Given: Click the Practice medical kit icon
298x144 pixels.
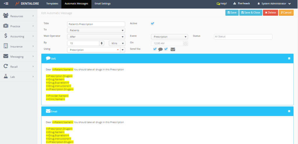Looking at the screenshot, I should click(x=6, y=26).
